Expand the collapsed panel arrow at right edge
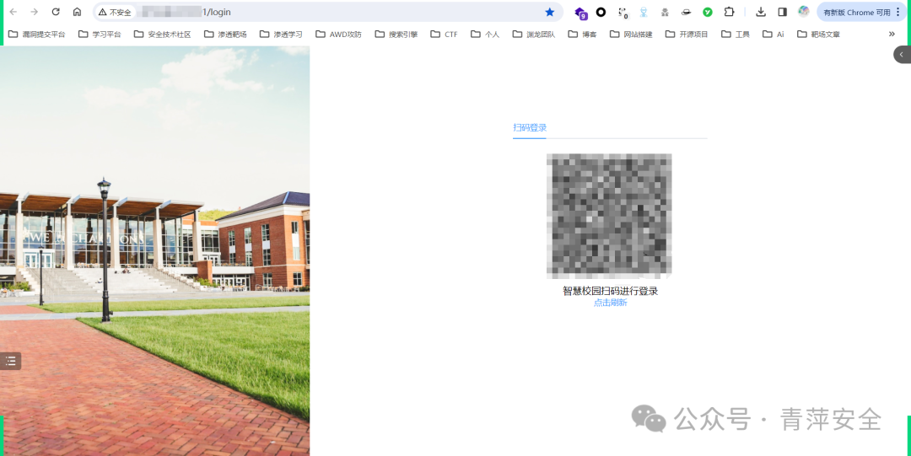 tap(903, 54)
